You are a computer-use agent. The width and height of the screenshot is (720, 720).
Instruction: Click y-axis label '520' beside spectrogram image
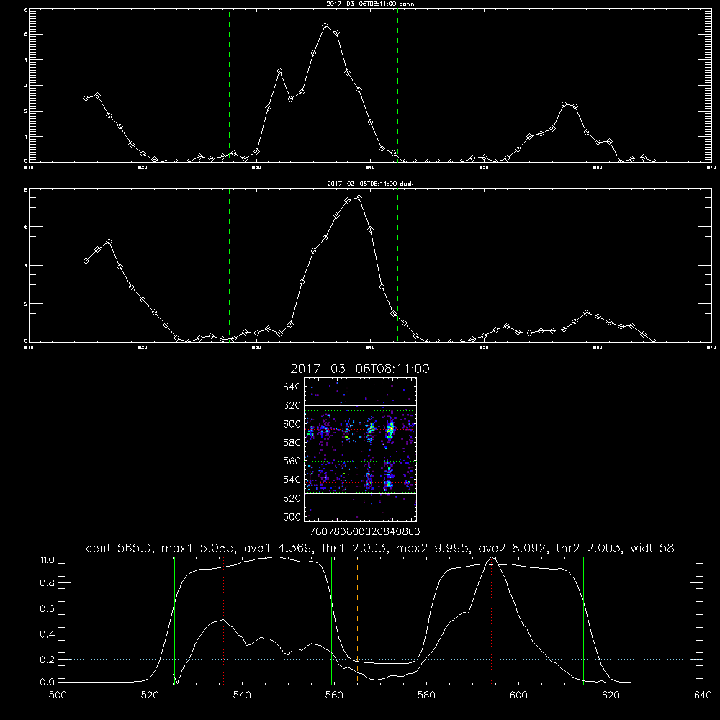292,498
